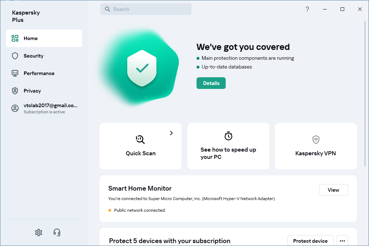Open support via the headset icon

pyautogui.click(x=57, y=233)
